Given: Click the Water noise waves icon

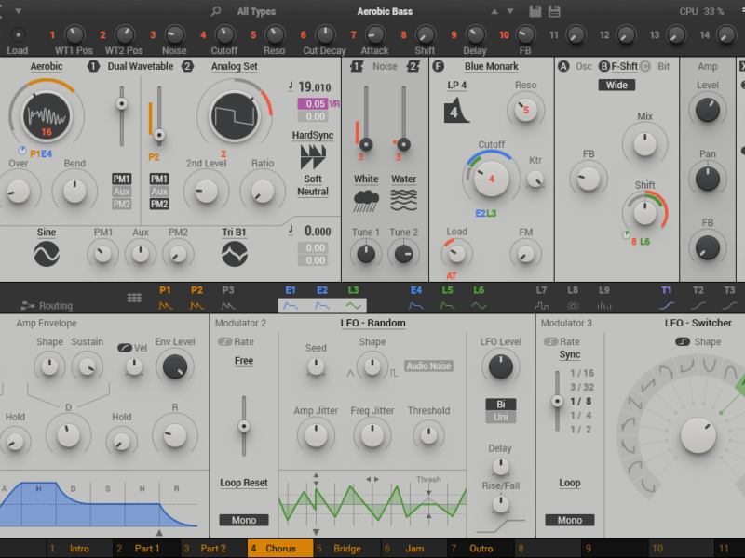Looking at the screenshot, I should point(403,200).
